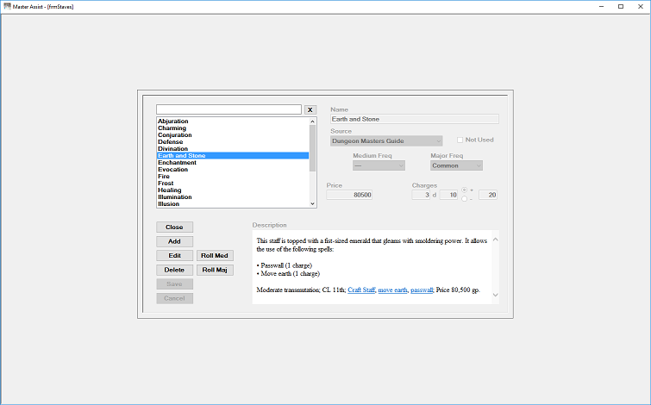Click description scroll up arrow
The height and width of the screenshot is (405, 651).
[x=495, y=240]
